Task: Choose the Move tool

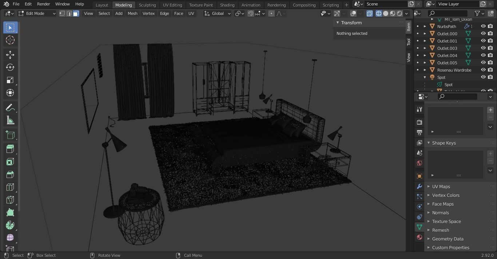Action: point(10,55)
